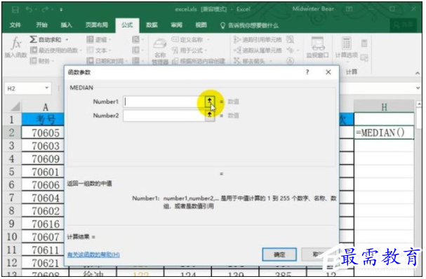426x279 pixels.
Task: Click the OK button in the dialog
Action: click(x=279, y=254)
